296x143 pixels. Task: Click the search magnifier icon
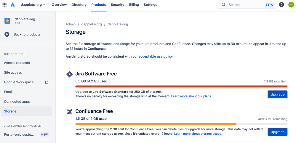(223, 5)
